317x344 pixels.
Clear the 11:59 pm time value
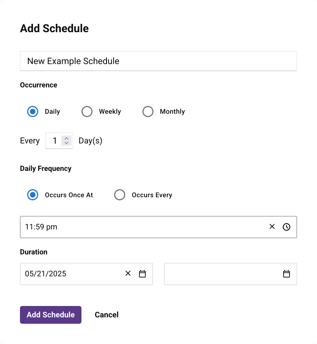(x=272, y=227)
